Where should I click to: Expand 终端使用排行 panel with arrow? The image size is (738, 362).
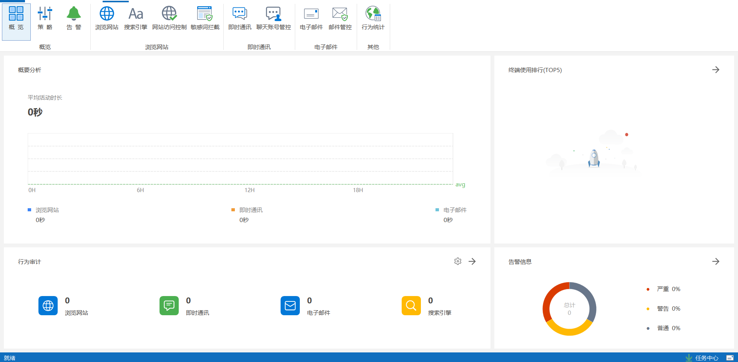[716, 70]
